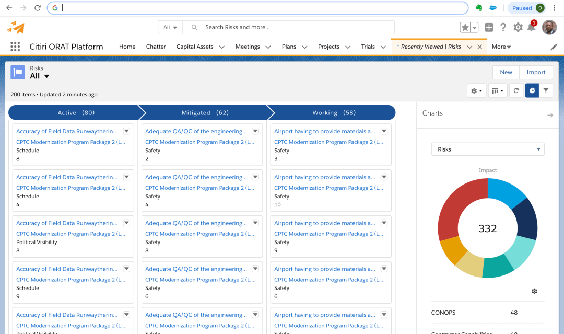Open the Evernote browser extension
The width and height of the screenshot is (564, 334).
point(479,8)
